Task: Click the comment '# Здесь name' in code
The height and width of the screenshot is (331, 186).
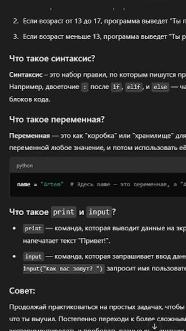Action: click(90, 185)
